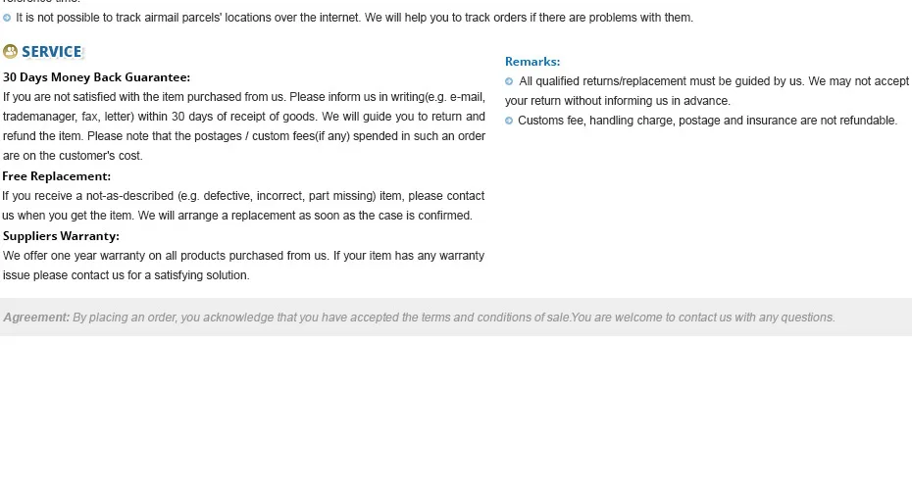
Task: Click the Suppliers Warranty heading
Action: (x=61, y=236)
